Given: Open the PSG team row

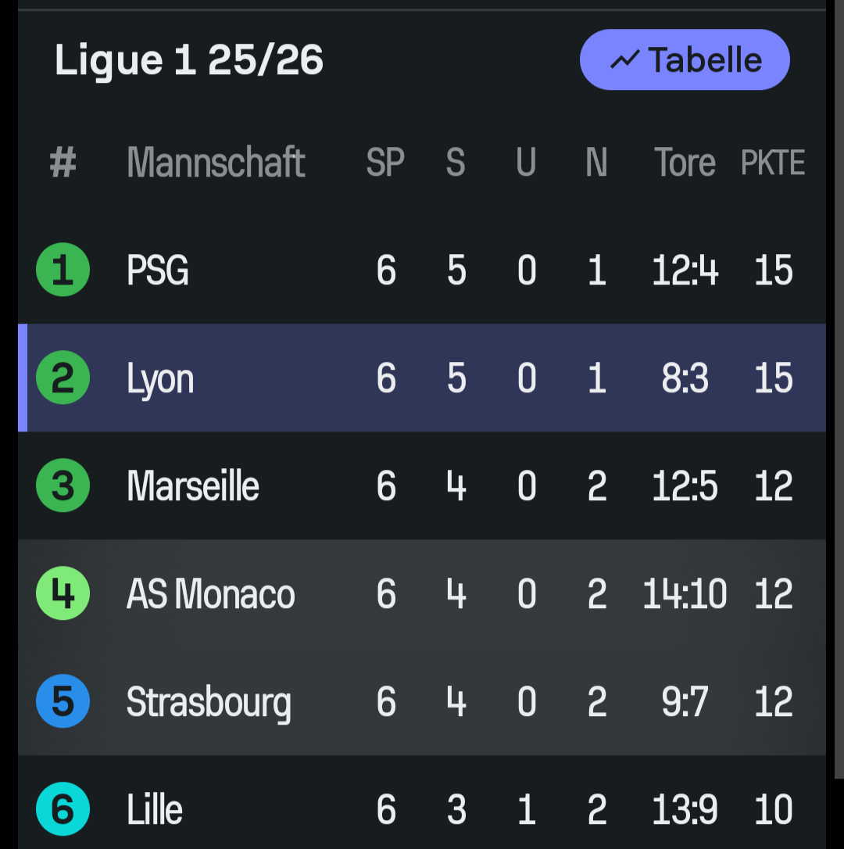Looking at the screenshot, I should pos(158,270).
